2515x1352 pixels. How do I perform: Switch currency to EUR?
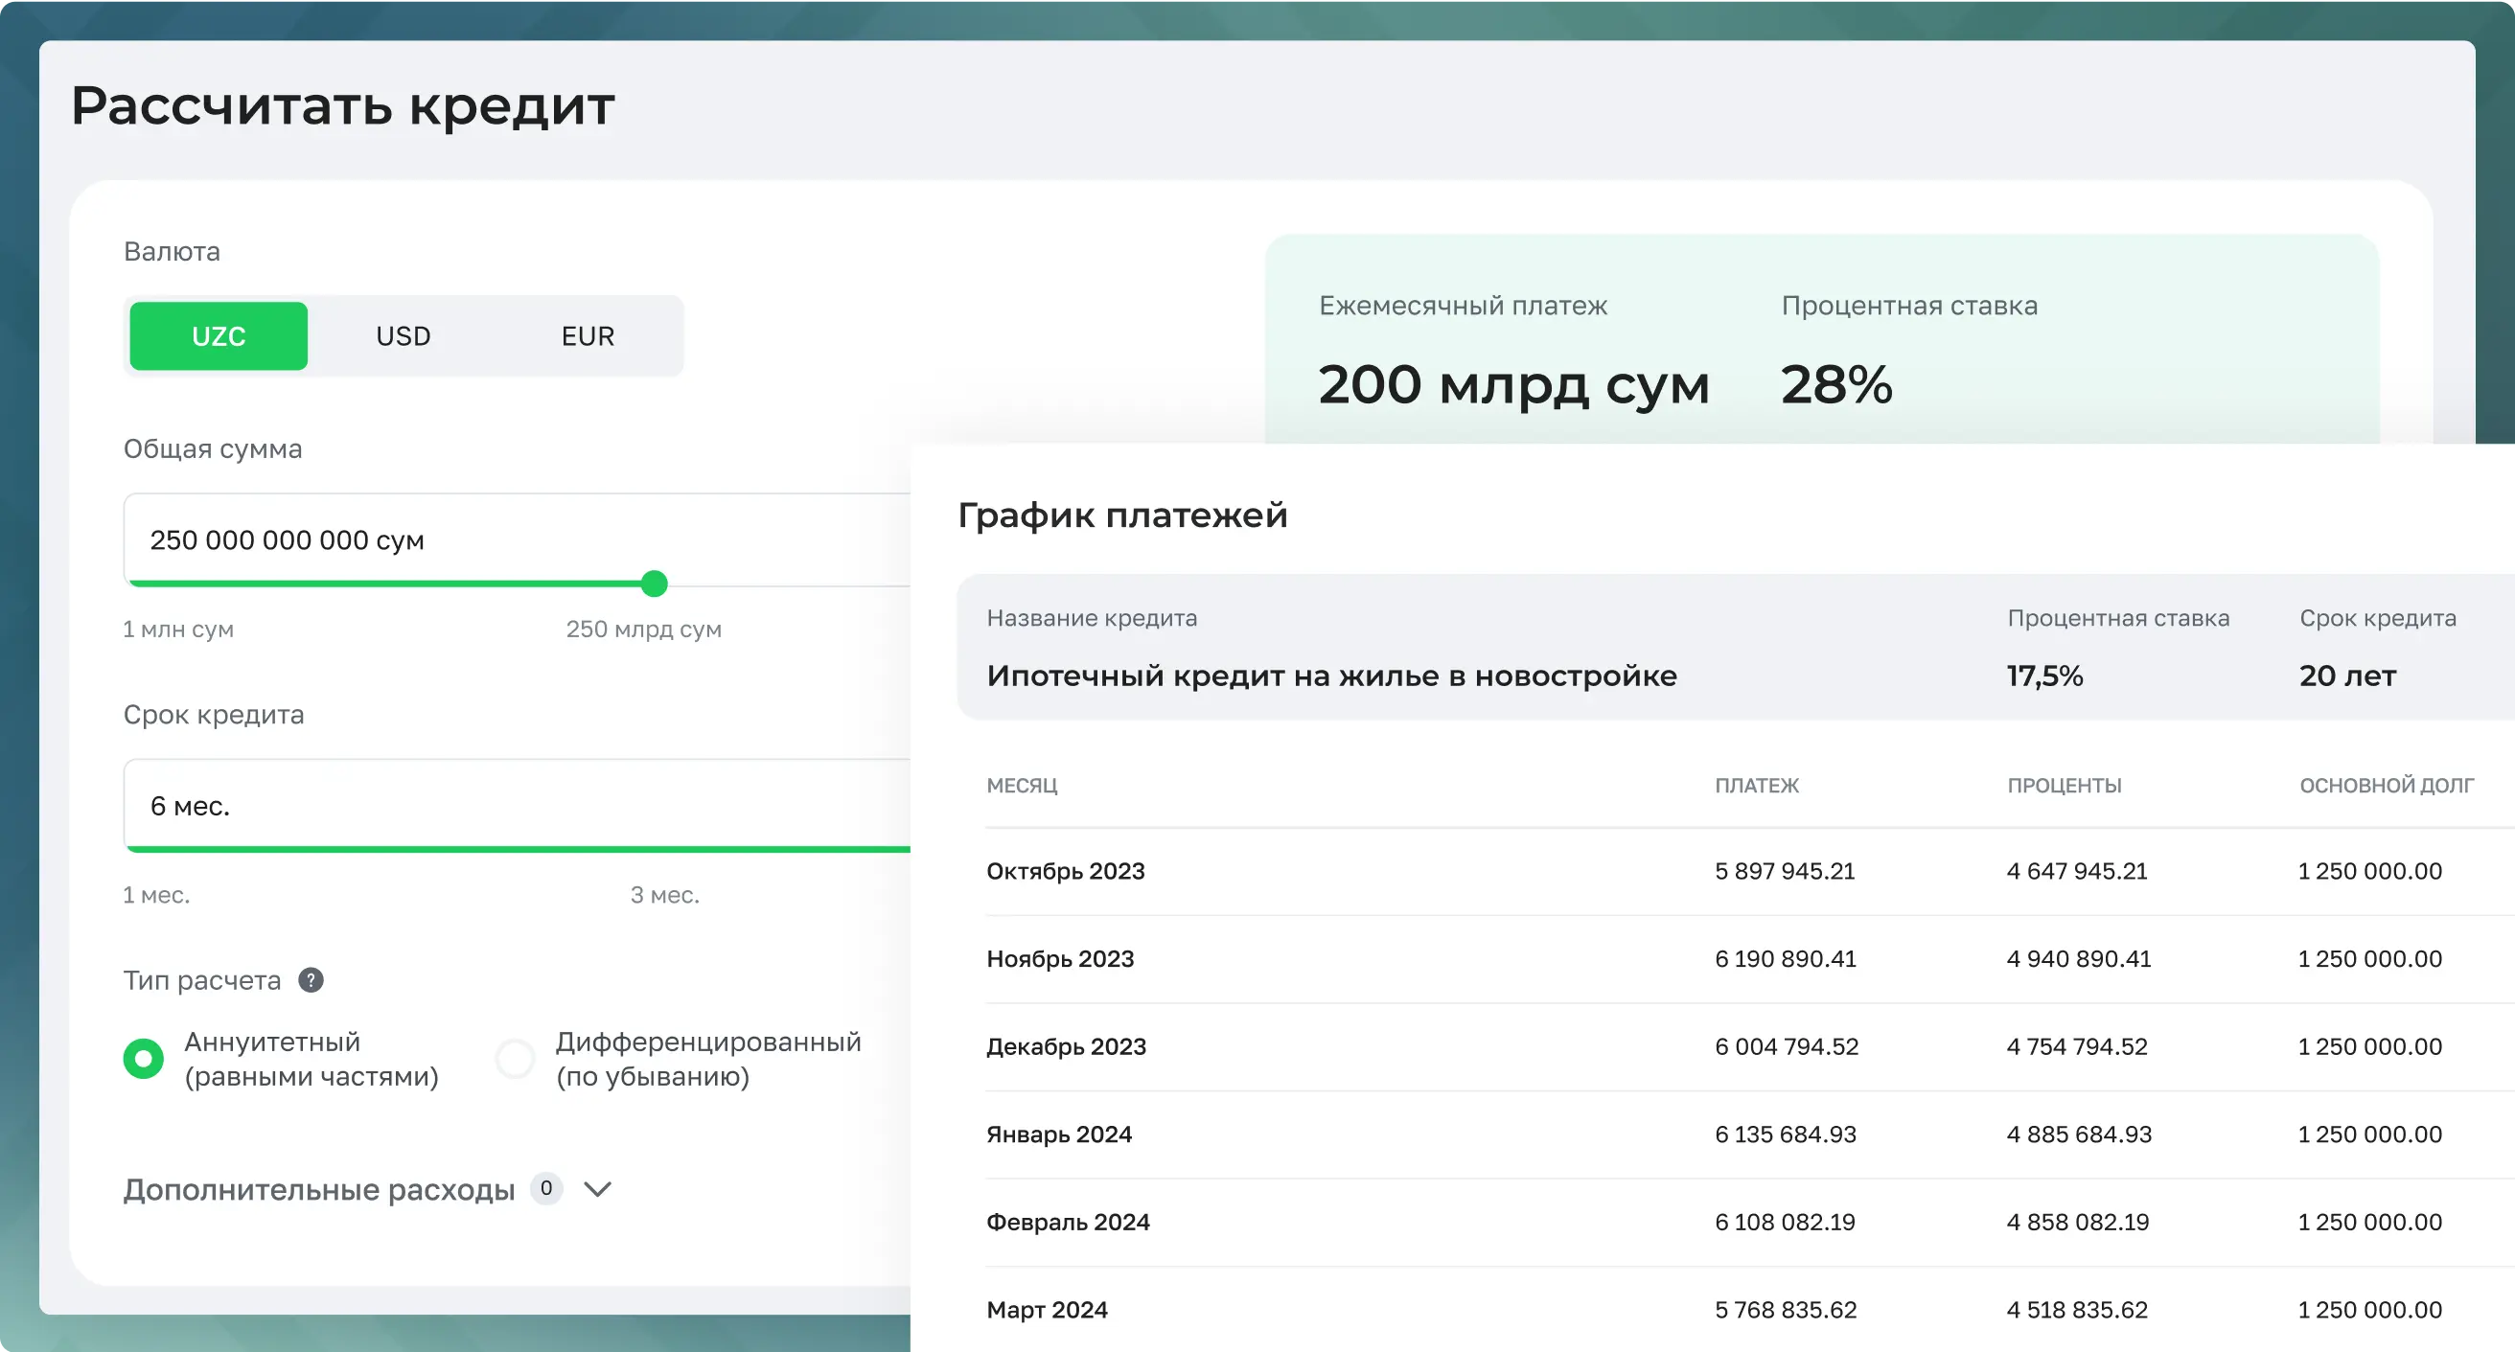(588, 335)
